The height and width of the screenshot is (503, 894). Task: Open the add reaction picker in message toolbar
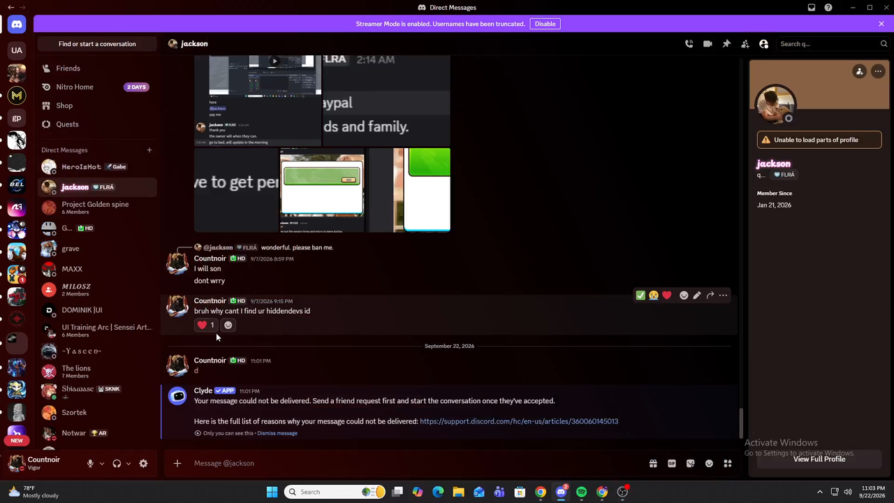click(x=684, y=296)
